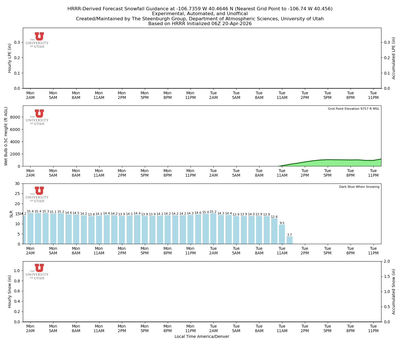This screenshot has width=400, height=343.
Task: Click the Wet Bulb 0.5C Height axis label
Action: click(6, 136)
